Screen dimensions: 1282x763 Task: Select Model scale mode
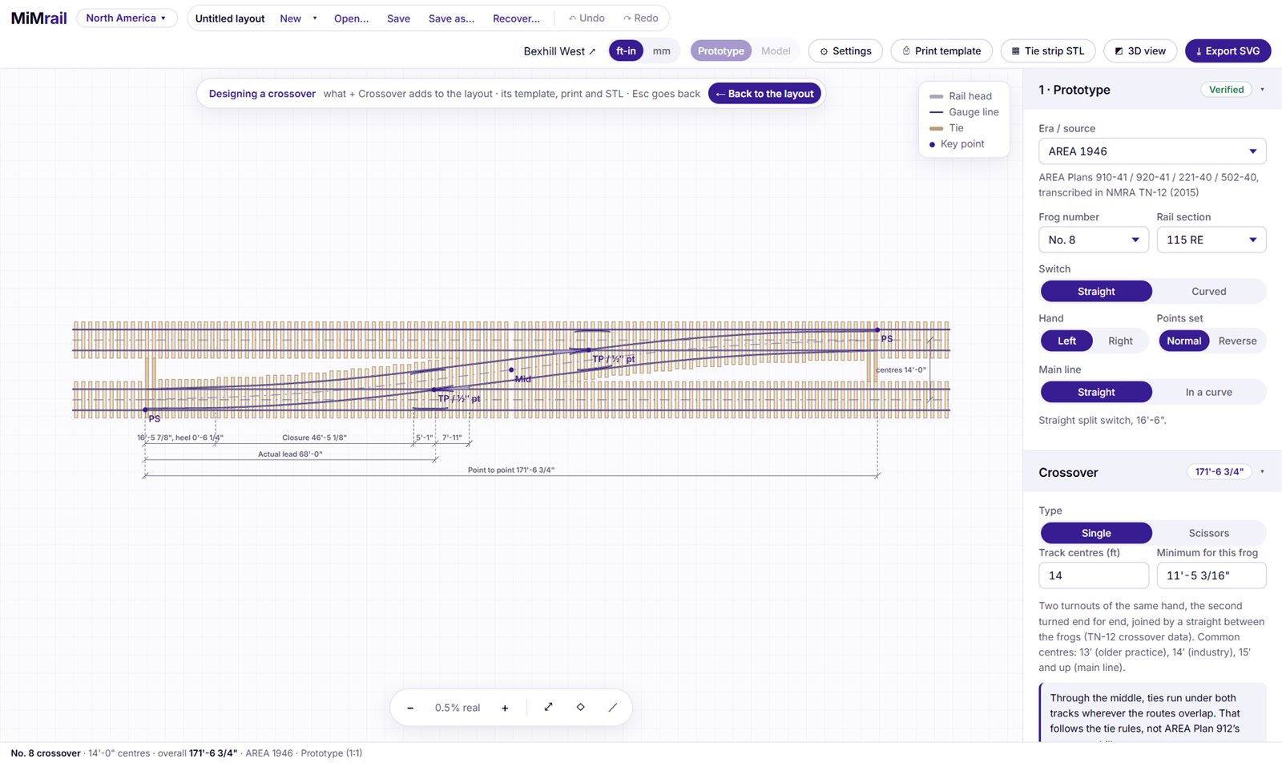[776, 50]
